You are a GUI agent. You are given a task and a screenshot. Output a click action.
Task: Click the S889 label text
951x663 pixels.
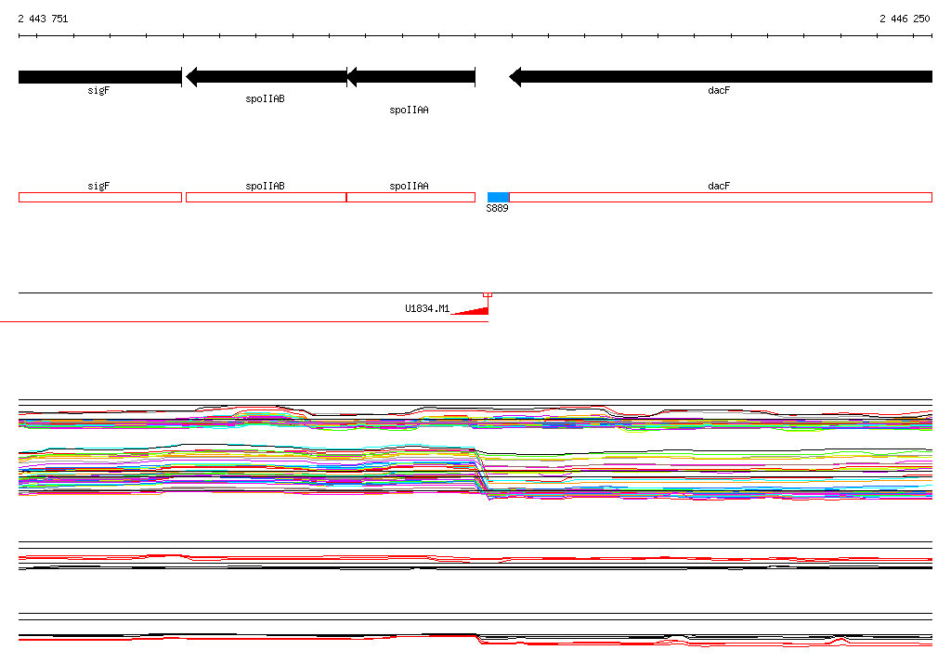(x=498, y=208)
